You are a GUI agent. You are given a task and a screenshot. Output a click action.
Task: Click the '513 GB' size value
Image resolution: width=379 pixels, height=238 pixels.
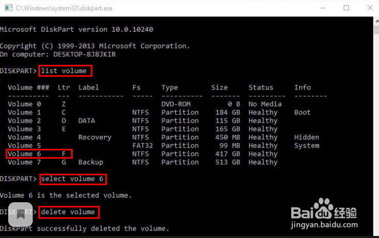(228, 162)
